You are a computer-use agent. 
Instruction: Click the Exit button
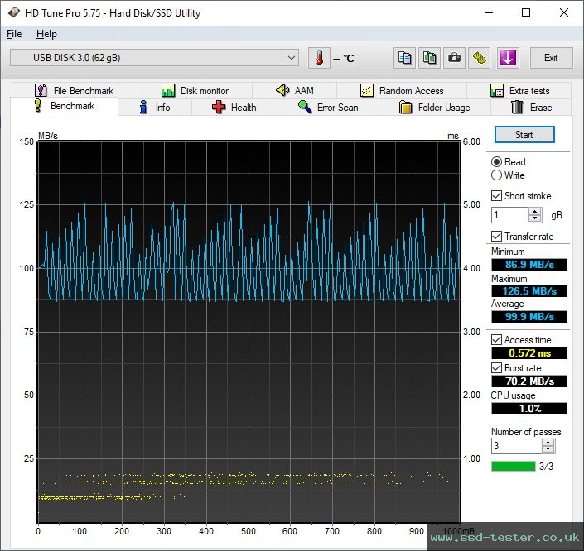pos(551,58)
